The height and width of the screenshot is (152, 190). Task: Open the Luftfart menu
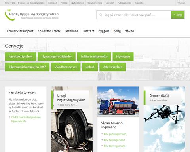pyautogui.click(x=88, y=31)
